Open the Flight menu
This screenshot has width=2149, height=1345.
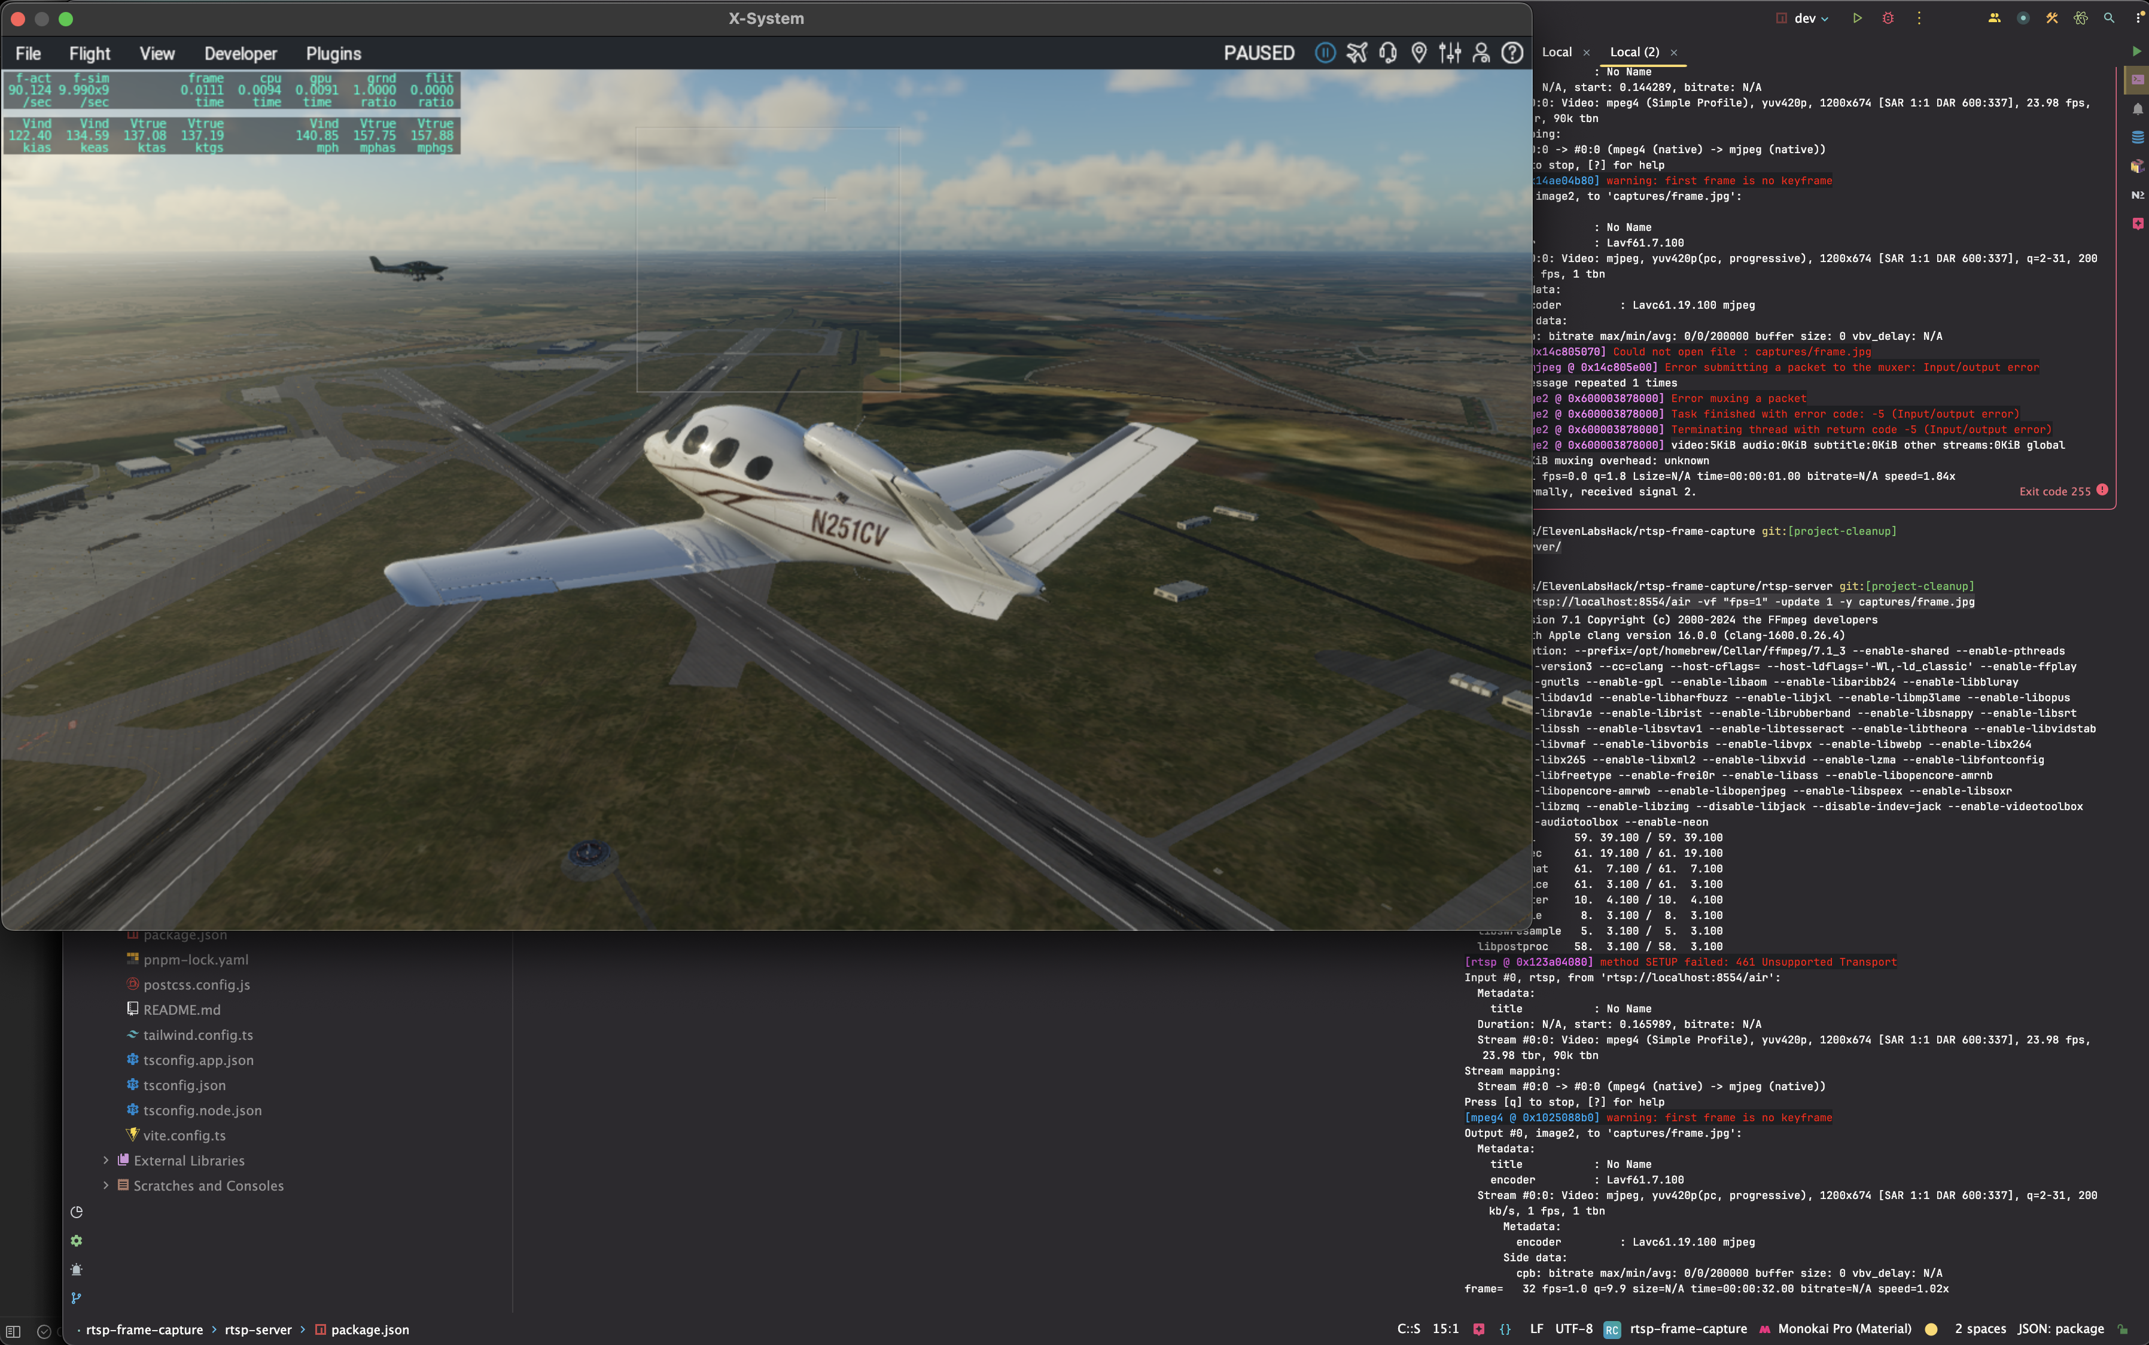pyautogui.click(x=89, y=53)
